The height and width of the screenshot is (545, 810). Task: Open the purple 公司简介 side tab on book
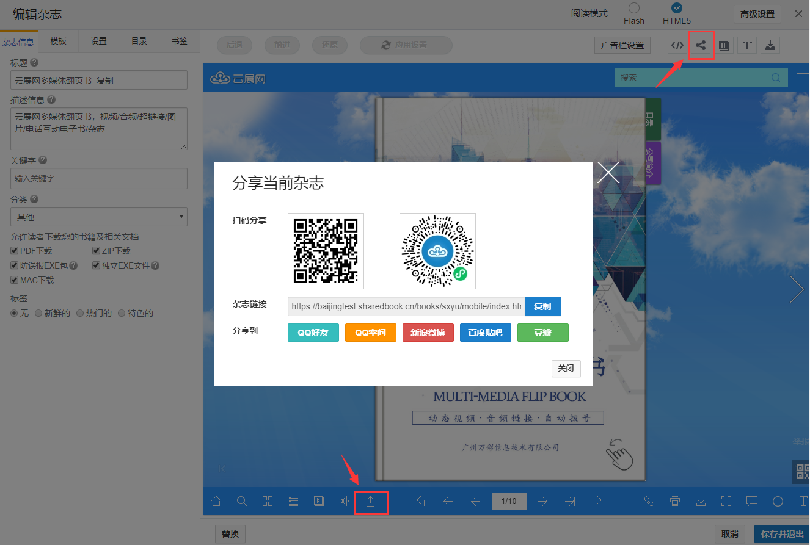pos(652,163)
